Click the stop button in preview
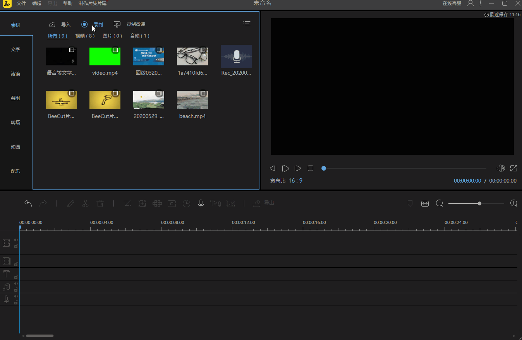The image size is (522, 340). [x=311, y=168]
